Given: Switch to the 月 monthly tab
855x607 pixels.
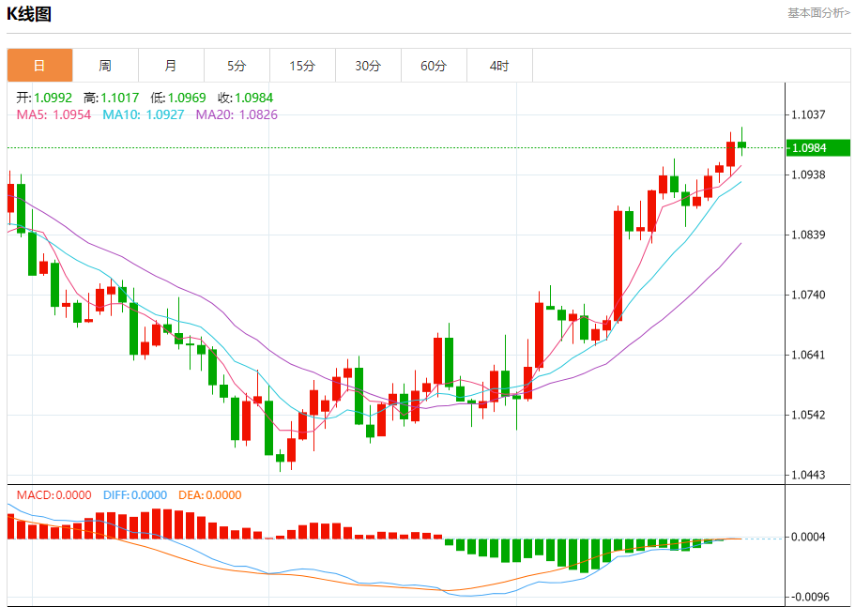Looking at the screenshot, I should point(171,66).
